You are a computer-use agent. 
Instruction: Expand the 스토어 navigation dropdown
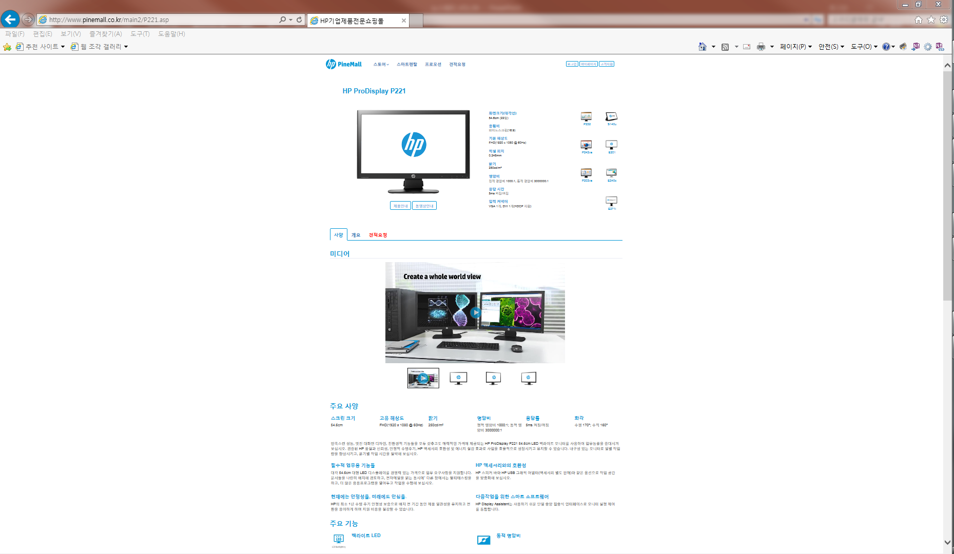[x=381, y=64]
